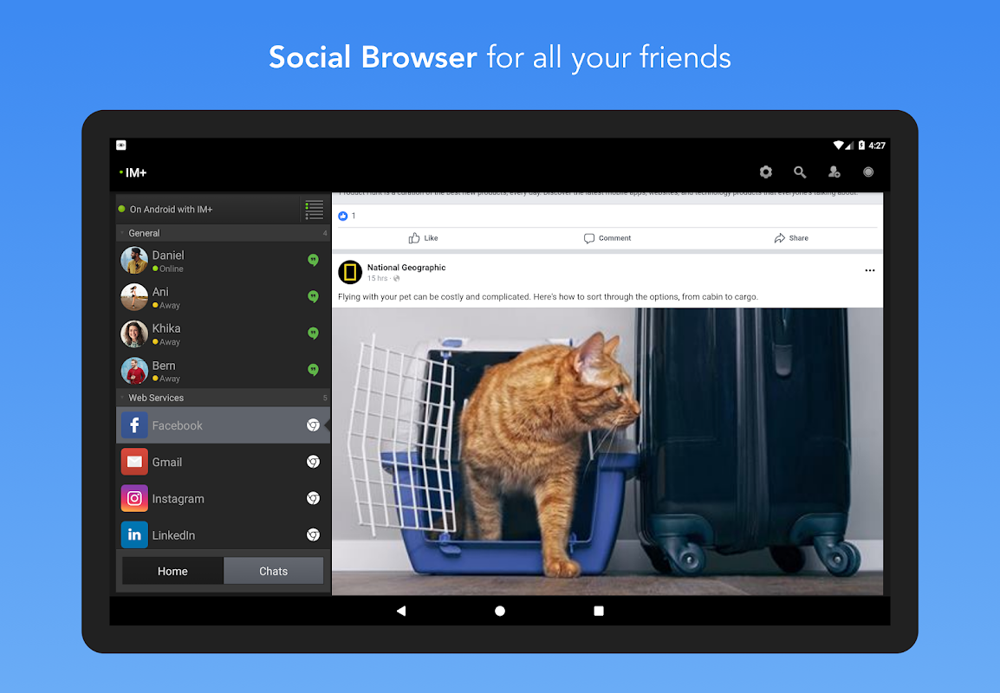Select the Facebook web service row
This screenshot has height=693, width=1000.
pos(224,425)
